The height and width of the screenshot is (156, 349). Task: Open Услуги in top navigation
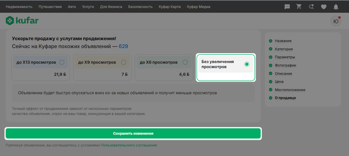coord(88,7)
